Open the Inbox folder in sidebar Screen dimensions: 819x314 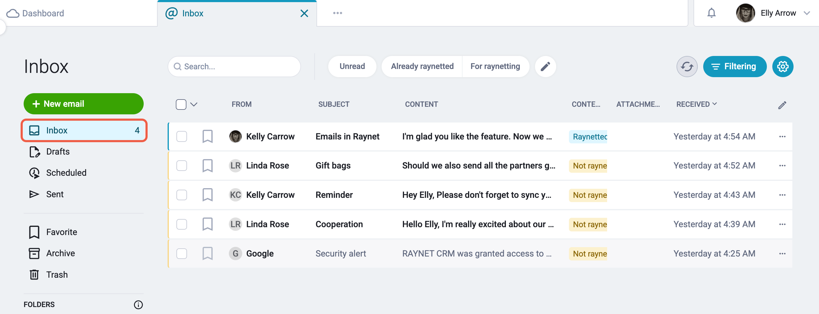pos(84,130)
